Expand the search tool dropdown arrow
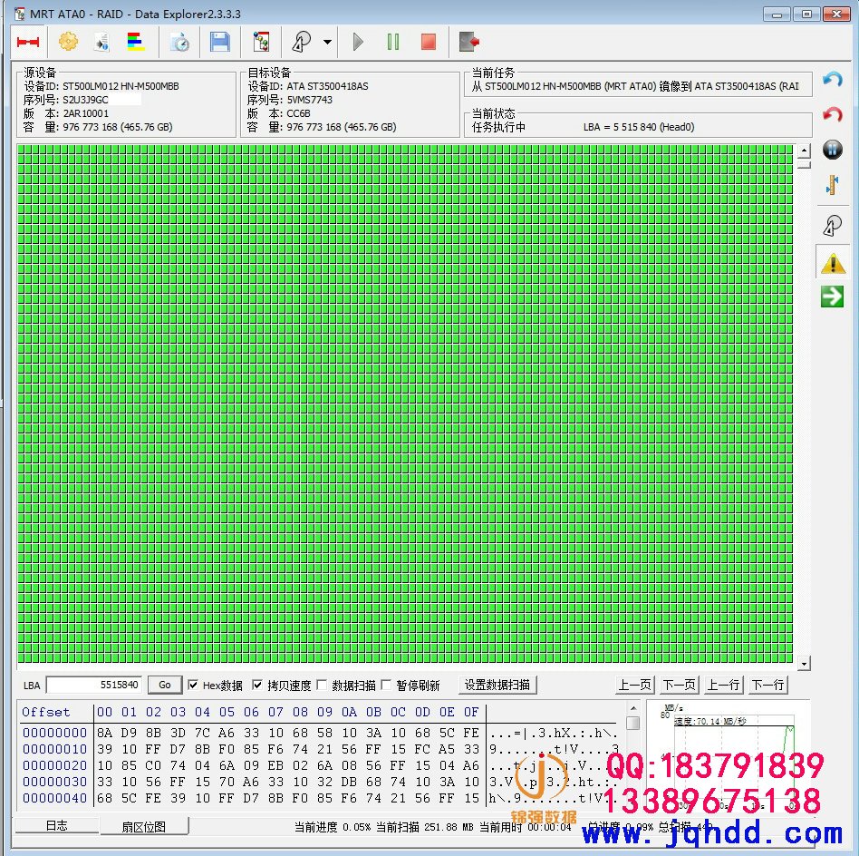This screenshot has width=859, height=856. click(327, 42)
